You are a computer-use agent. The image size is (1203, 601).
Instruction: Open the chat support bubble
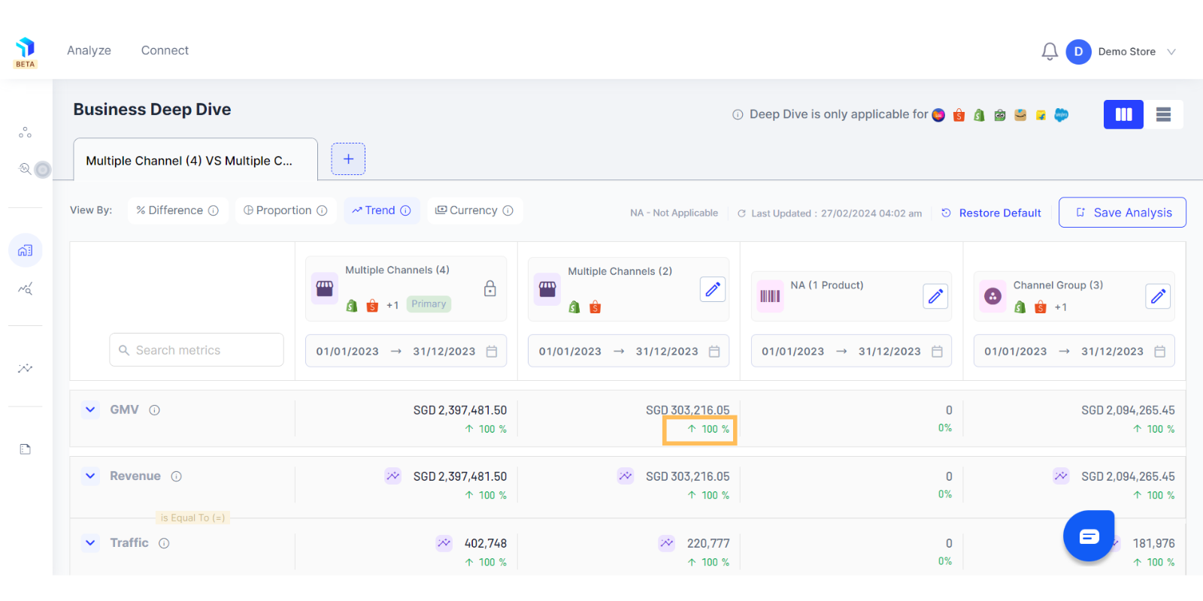click(1089, 536)
